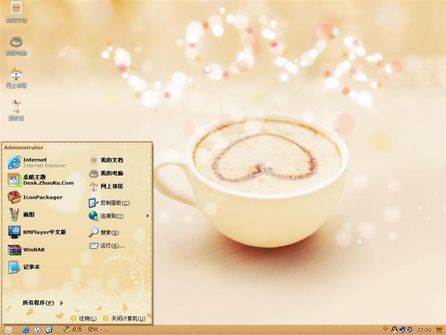Viewport: 446px width, 335px height.
Task: Switch to 桌面 - 壁纸 taskbar window
Action: coord(86,329)
